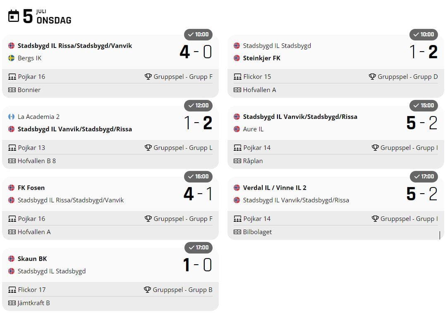This screenshot has width=445, height=313.
Task: Click the Pojkar 13 class link
Action: click(31, 148)
